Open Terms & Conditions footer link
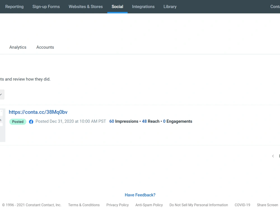280x210 pixels. pos(84,205)
